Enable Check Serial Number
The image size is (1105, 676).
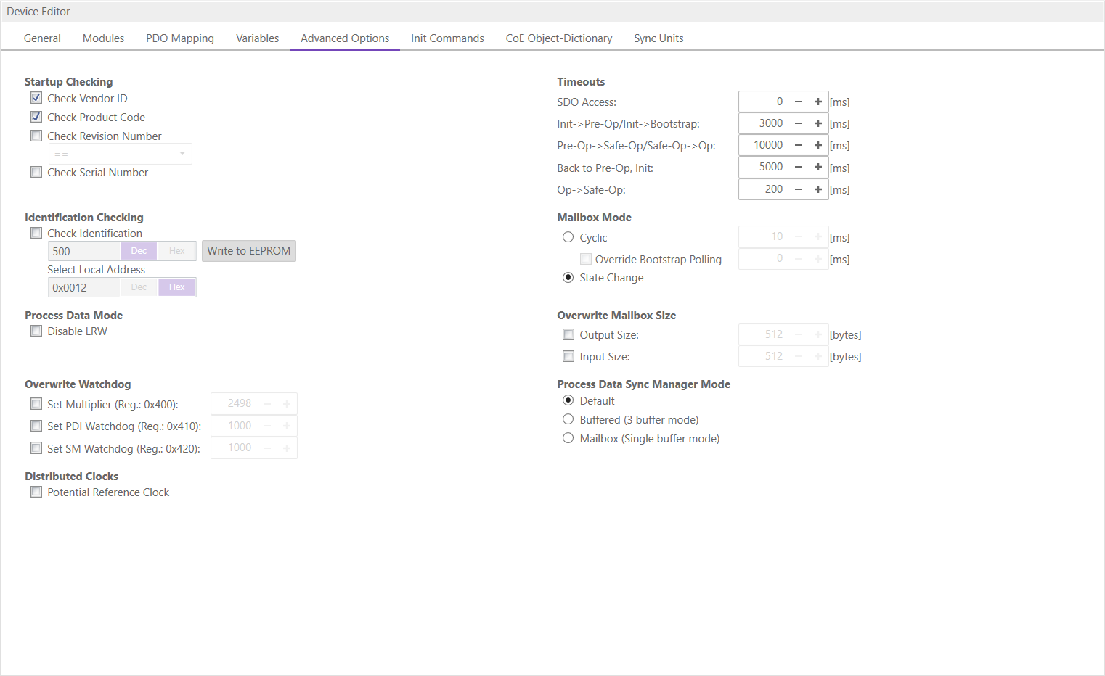(36, 172)
